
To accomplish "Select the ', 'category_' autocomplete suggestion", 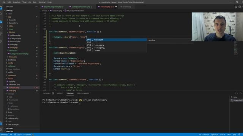I will [x=117, y=48].
